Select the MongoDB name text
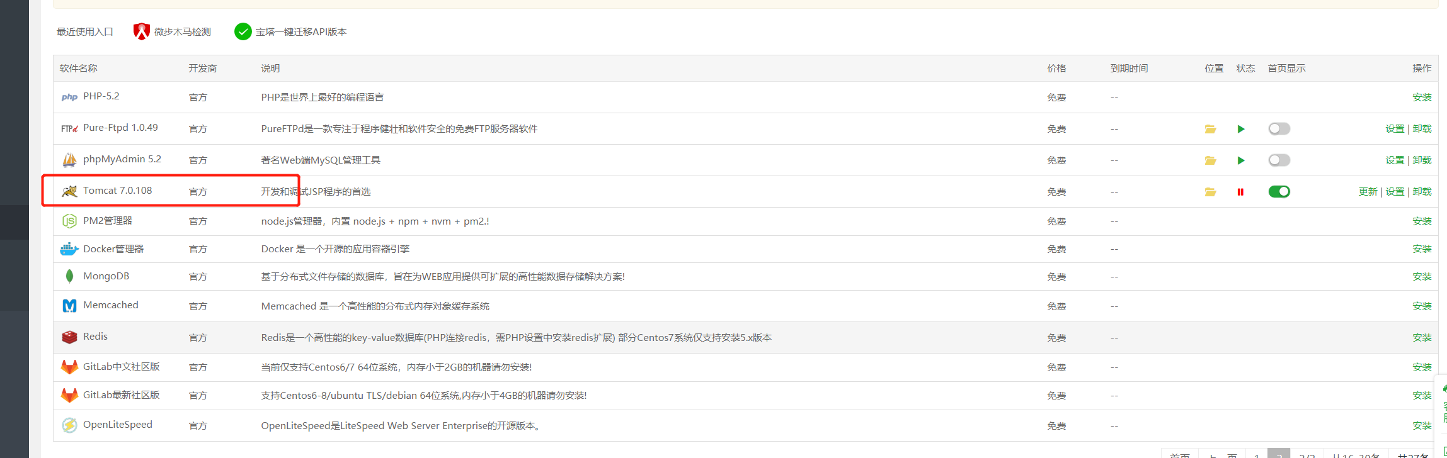 click(x=106, y=276)
